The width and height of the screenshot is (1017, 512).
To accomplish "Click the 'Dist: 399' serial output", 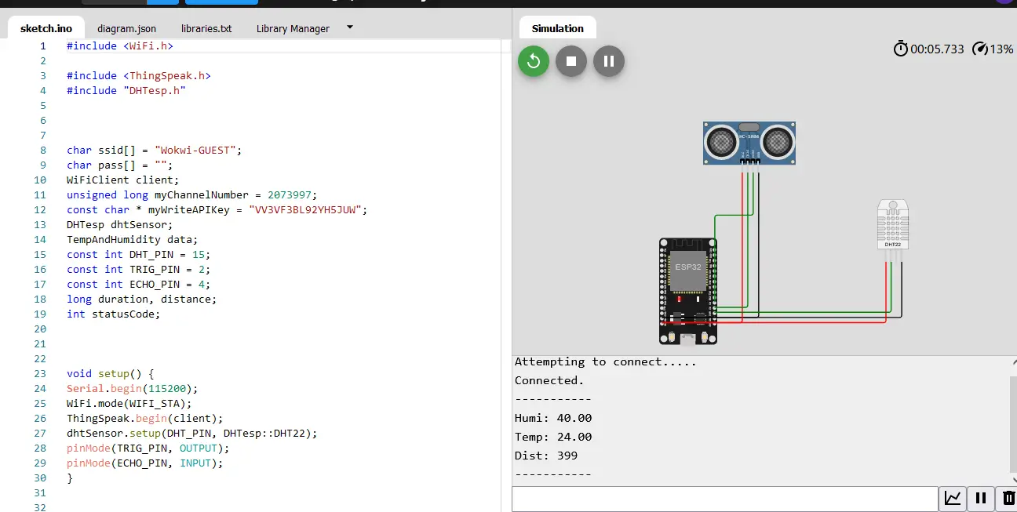I will point(546,456).
